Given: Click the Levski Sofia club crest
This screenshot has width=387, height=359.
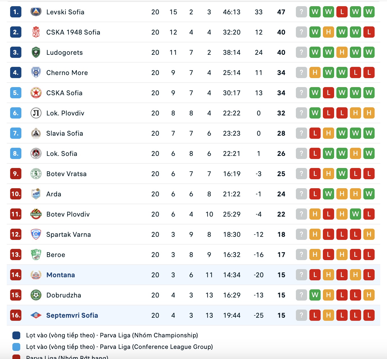Looking at the screenshot, I should pos(36,12).
